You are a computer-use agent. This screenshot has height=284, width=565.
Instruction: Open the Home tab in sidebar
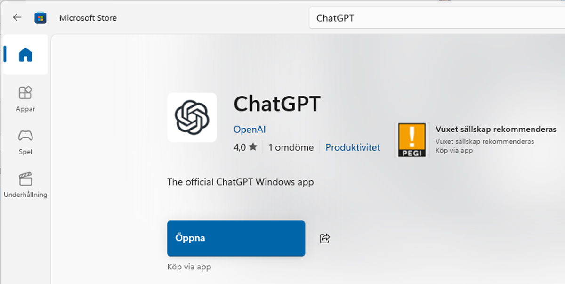(25, 55)
